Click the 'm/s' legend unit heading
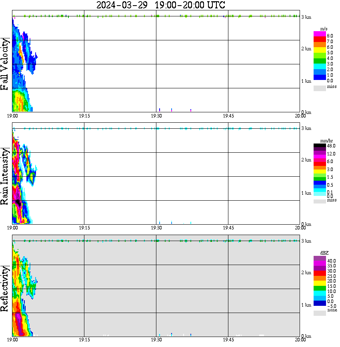340x347 pixels. (x=324, y=29)
